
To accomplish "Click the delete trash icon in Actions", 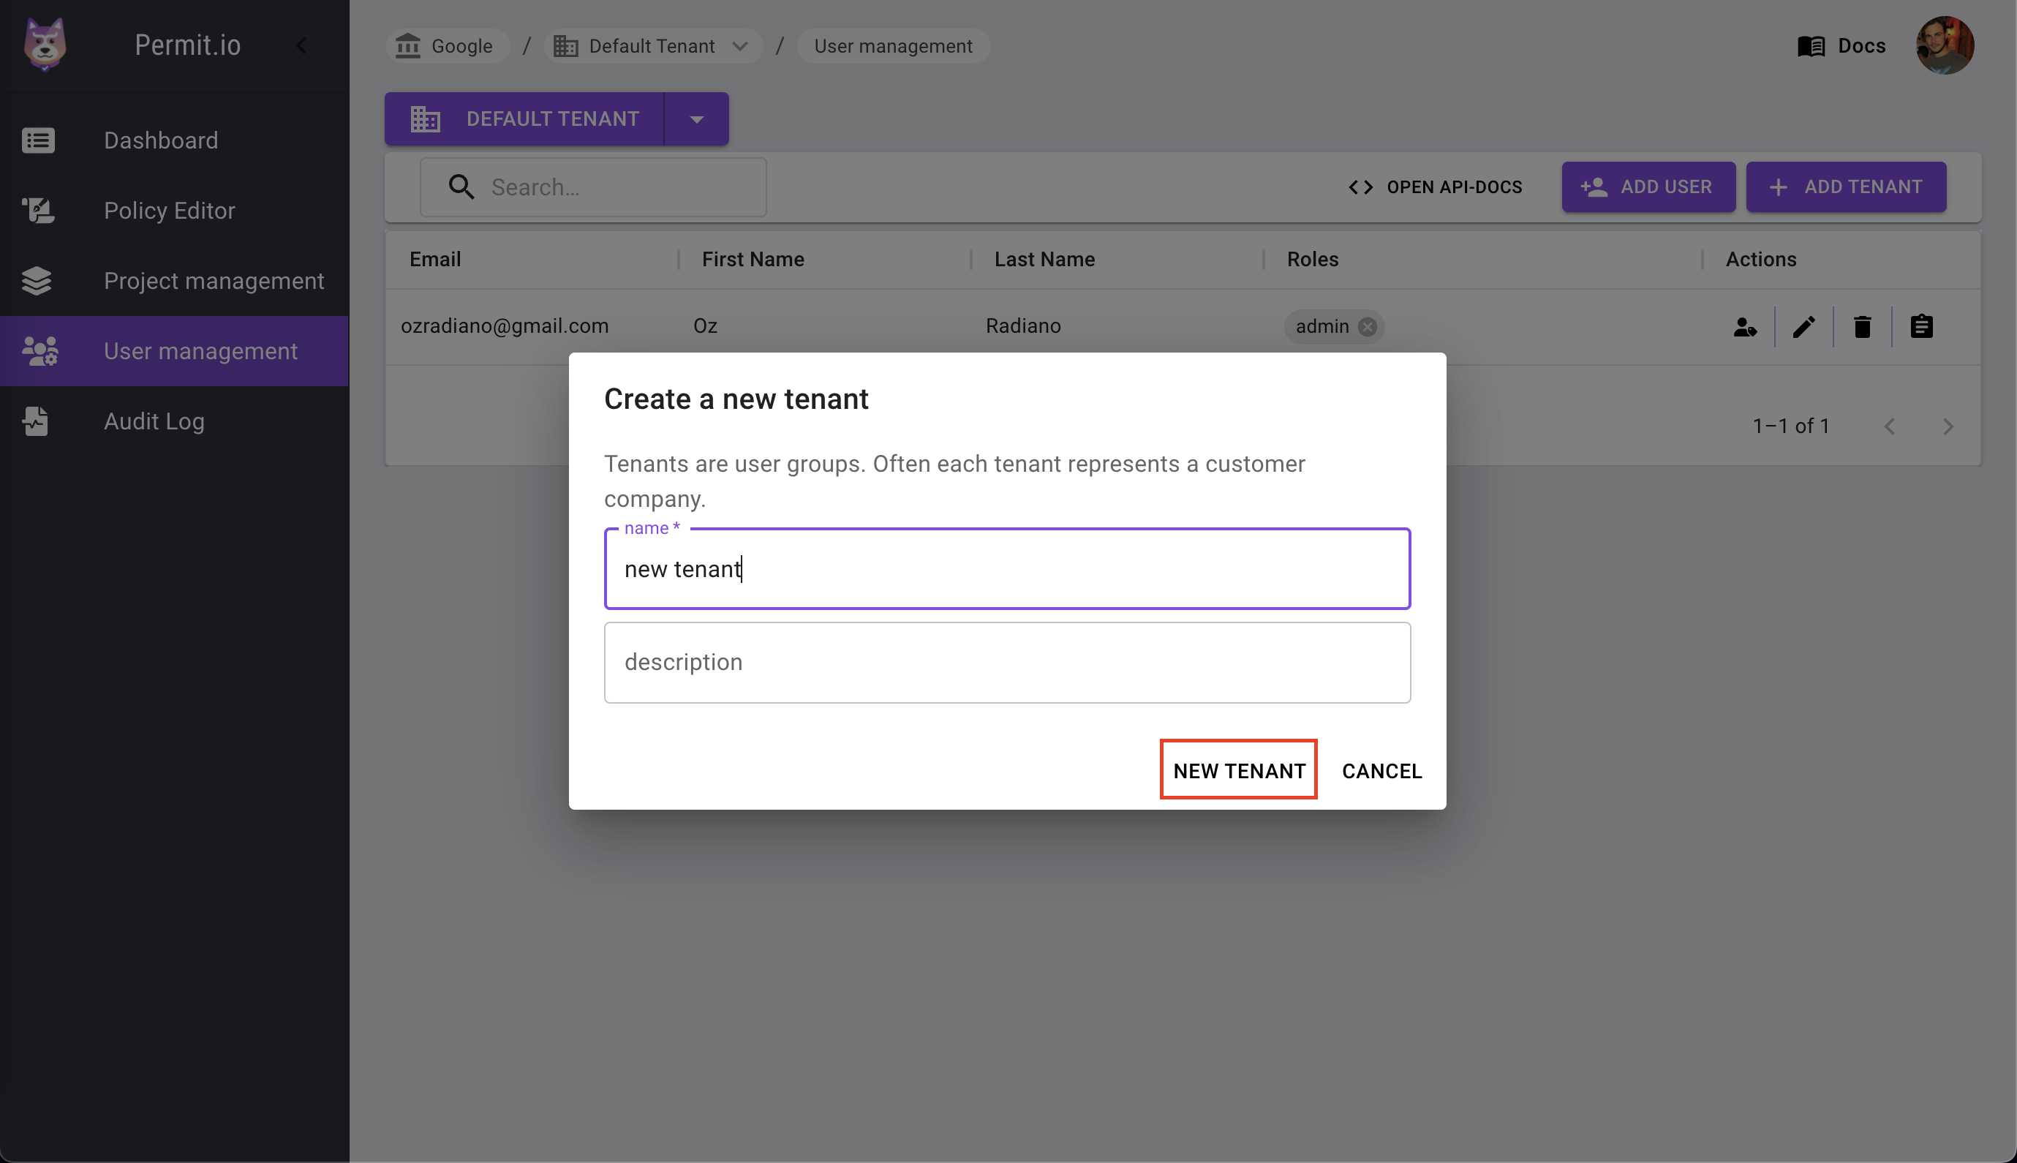I will tap(1862, 326).
